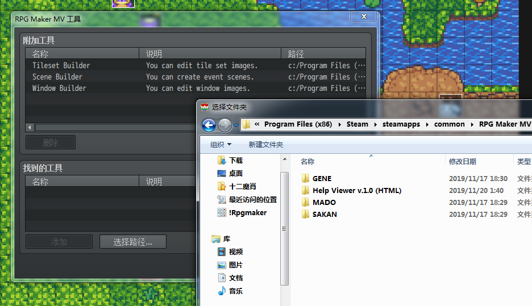Expand arrow after Steam breadcrumb
Image resolution: width=532 pixels, height=306 pixels.
click(375, 124)
